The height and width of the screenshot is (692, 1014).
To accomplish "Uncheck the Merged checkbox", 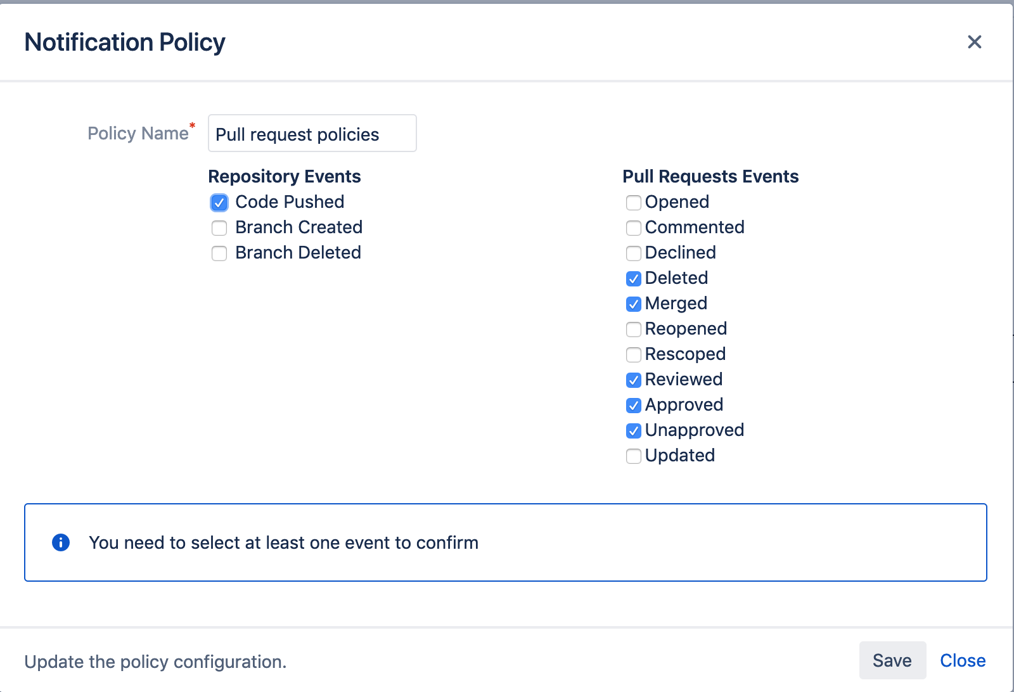I will pos(633,304).
